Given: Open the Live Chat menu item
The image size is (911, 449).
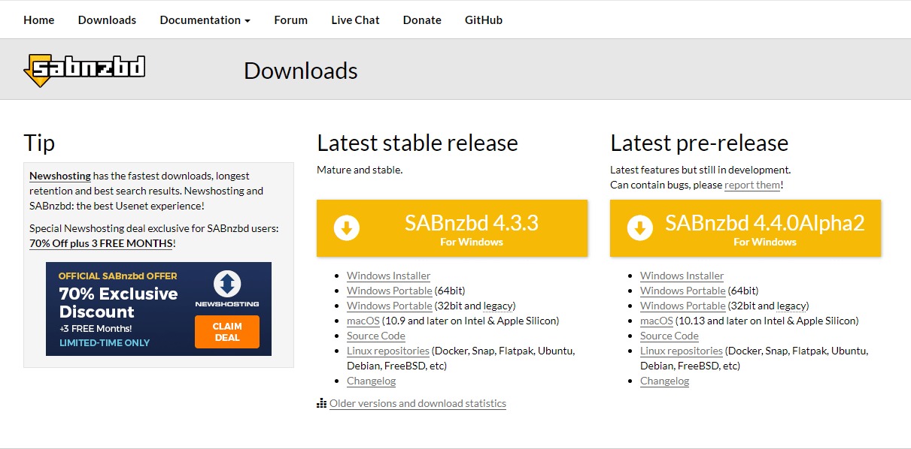Looking at the screenshot, I should (x=355, y=20).
